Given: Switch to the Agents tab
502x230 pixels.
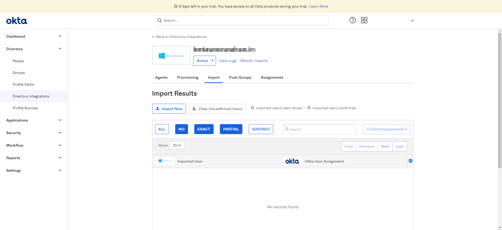Looking at the screenshot, I should (x=161, y=77).
